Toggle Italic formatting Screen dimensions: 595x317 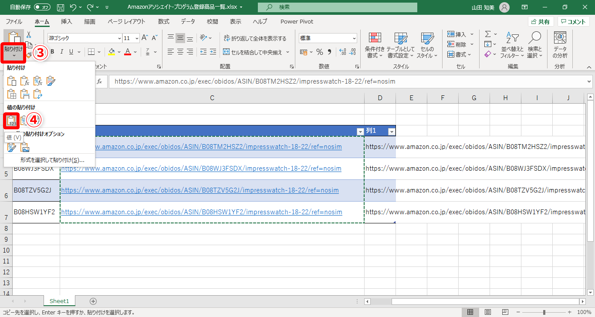click(61, 52)
